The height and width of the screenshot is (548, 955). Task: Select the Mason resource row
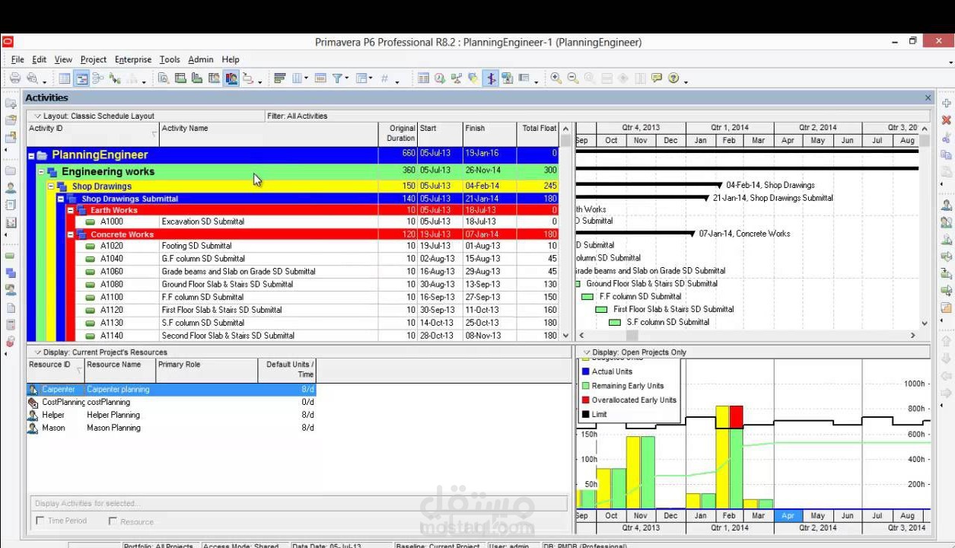tap(171, 428)
